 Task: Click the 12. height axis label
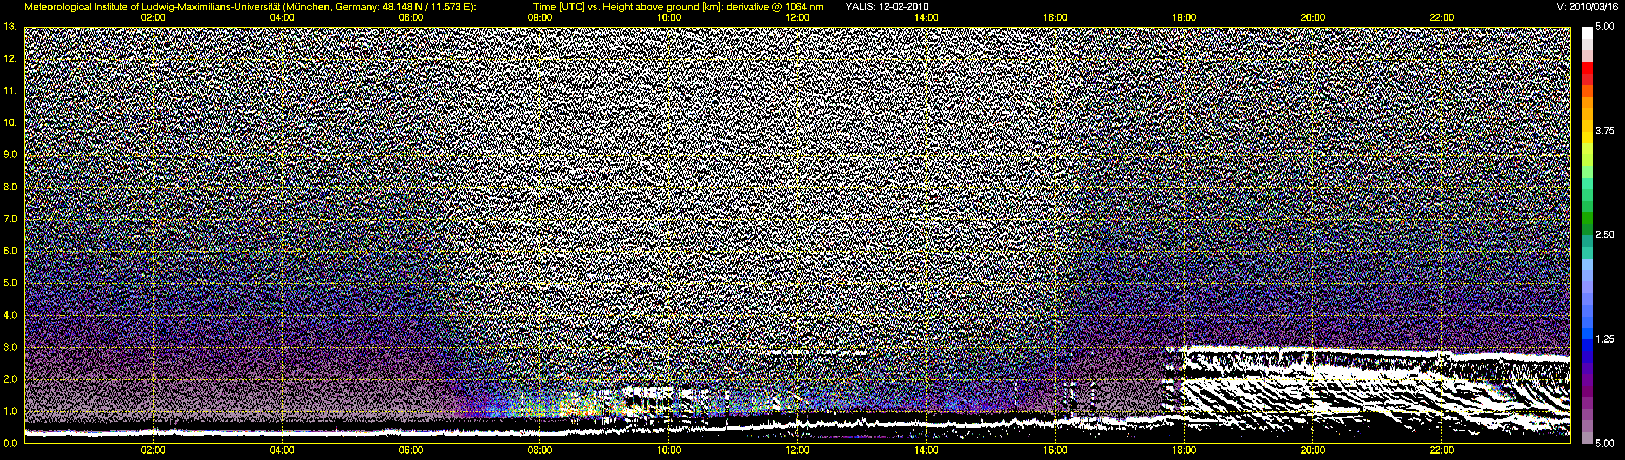10,58
